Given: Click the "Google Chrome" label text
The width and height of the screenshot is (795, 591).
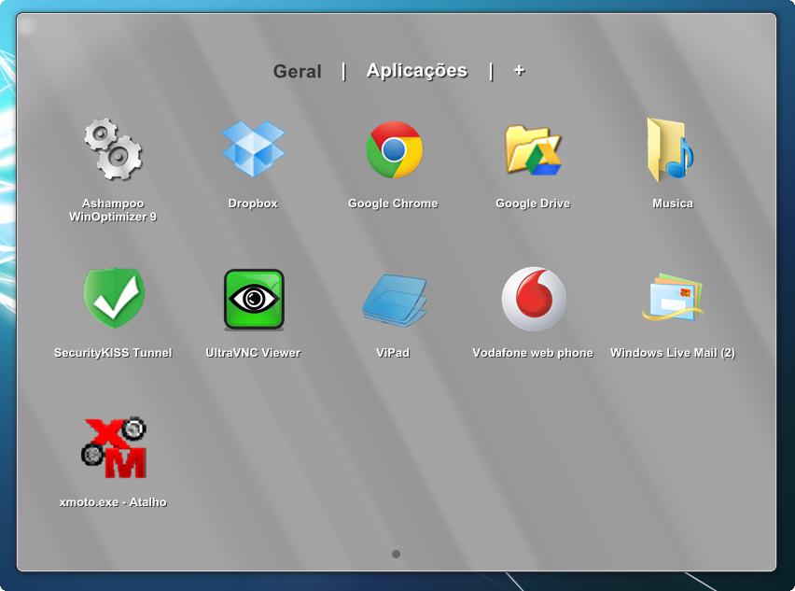Looking at the screenshot, I should pos(393,204).
